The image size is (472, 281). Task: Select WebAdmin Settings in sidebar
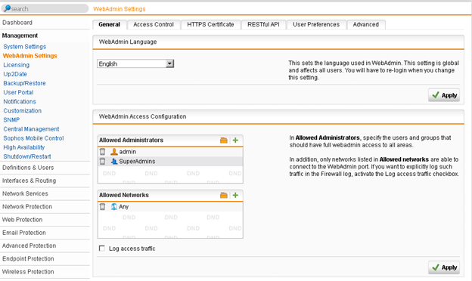tap(29, 56)
